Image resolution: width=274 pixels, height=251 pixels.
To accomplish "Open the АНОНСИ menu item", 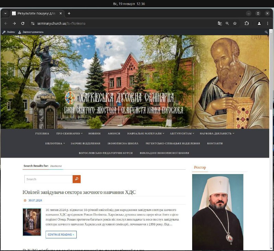I will pos(114,133).
